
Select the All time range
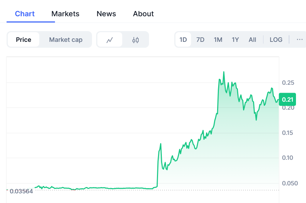(252, 39)
